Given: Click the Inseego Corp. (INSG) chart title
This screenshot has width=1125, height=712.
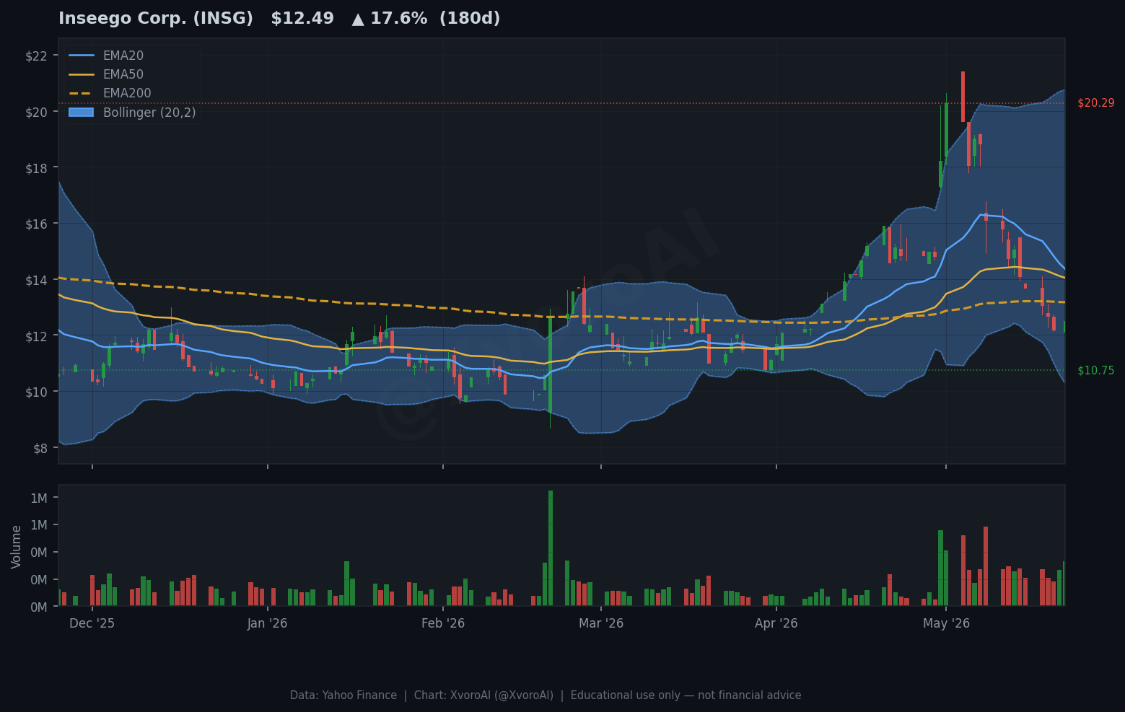Looking at the screenshot, I should pyautogui.click(x=156, y=19).
